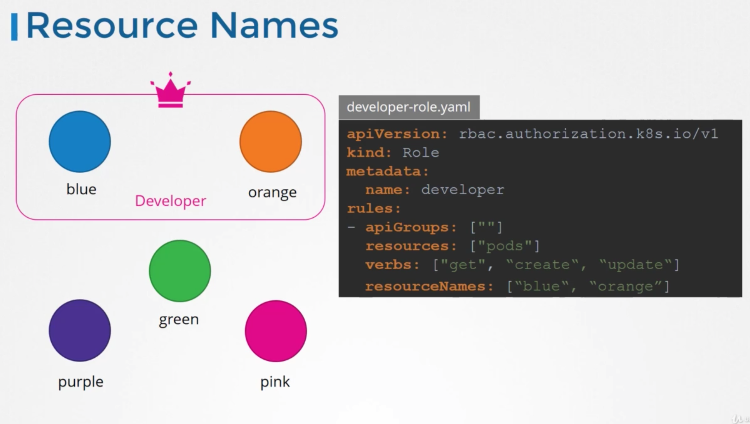Select the developer-role.yaml file tab

(409, 107)
